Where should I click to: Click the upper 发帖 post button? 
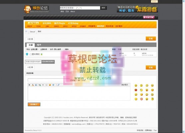(x=151, y=39)
